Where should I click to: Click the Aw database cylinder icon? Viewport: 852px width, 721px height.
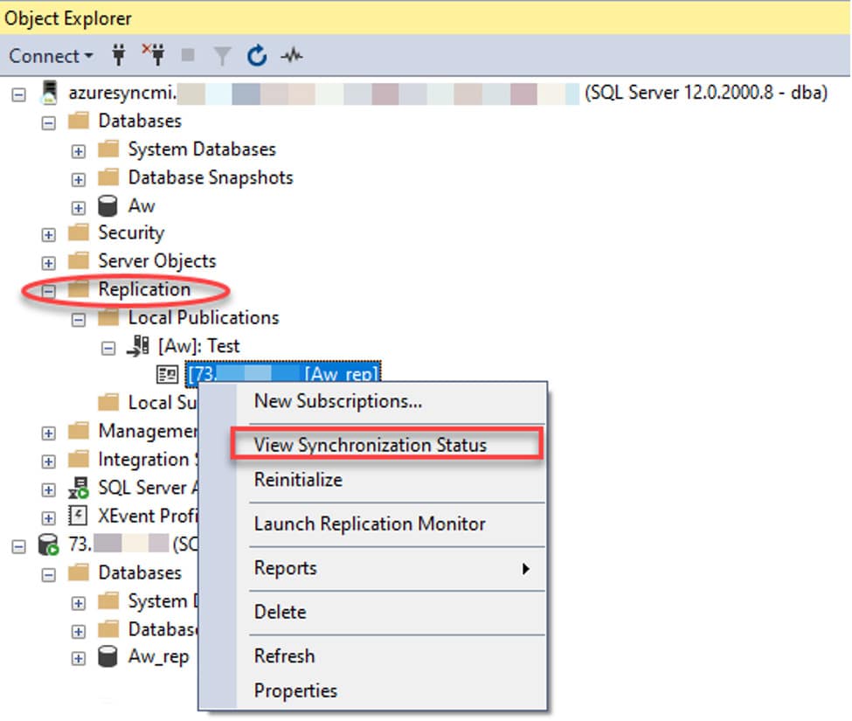pyautogui.click(x=107, y=206)
